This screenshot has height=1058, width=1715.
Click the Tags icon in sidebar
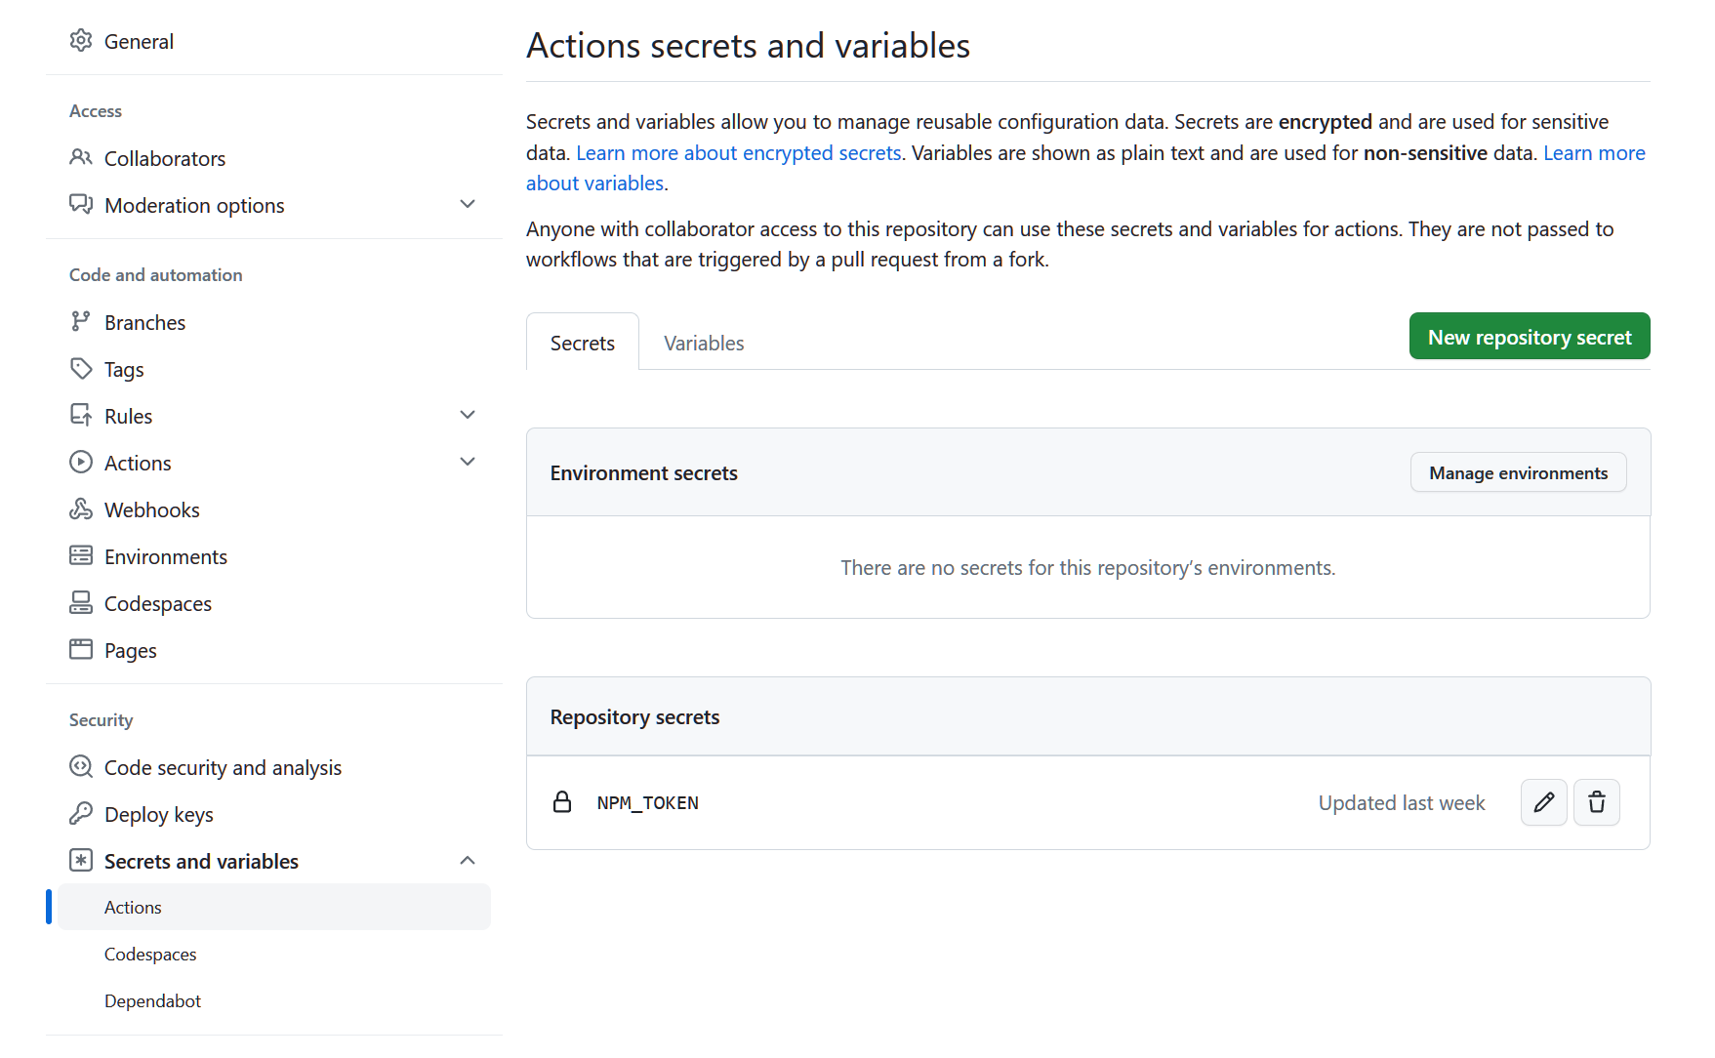81,369
